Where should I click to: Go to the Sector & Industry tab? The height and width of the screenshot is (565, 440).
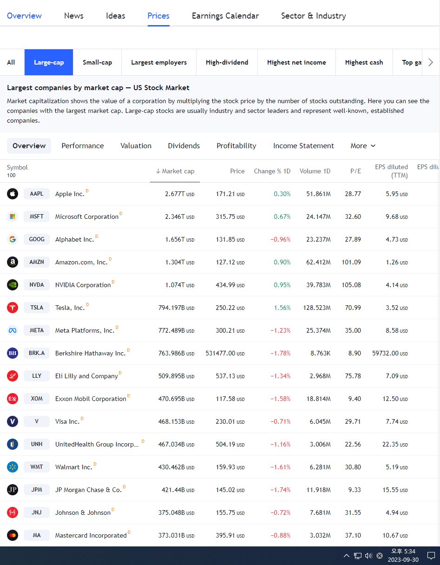(x=314, y=16)
